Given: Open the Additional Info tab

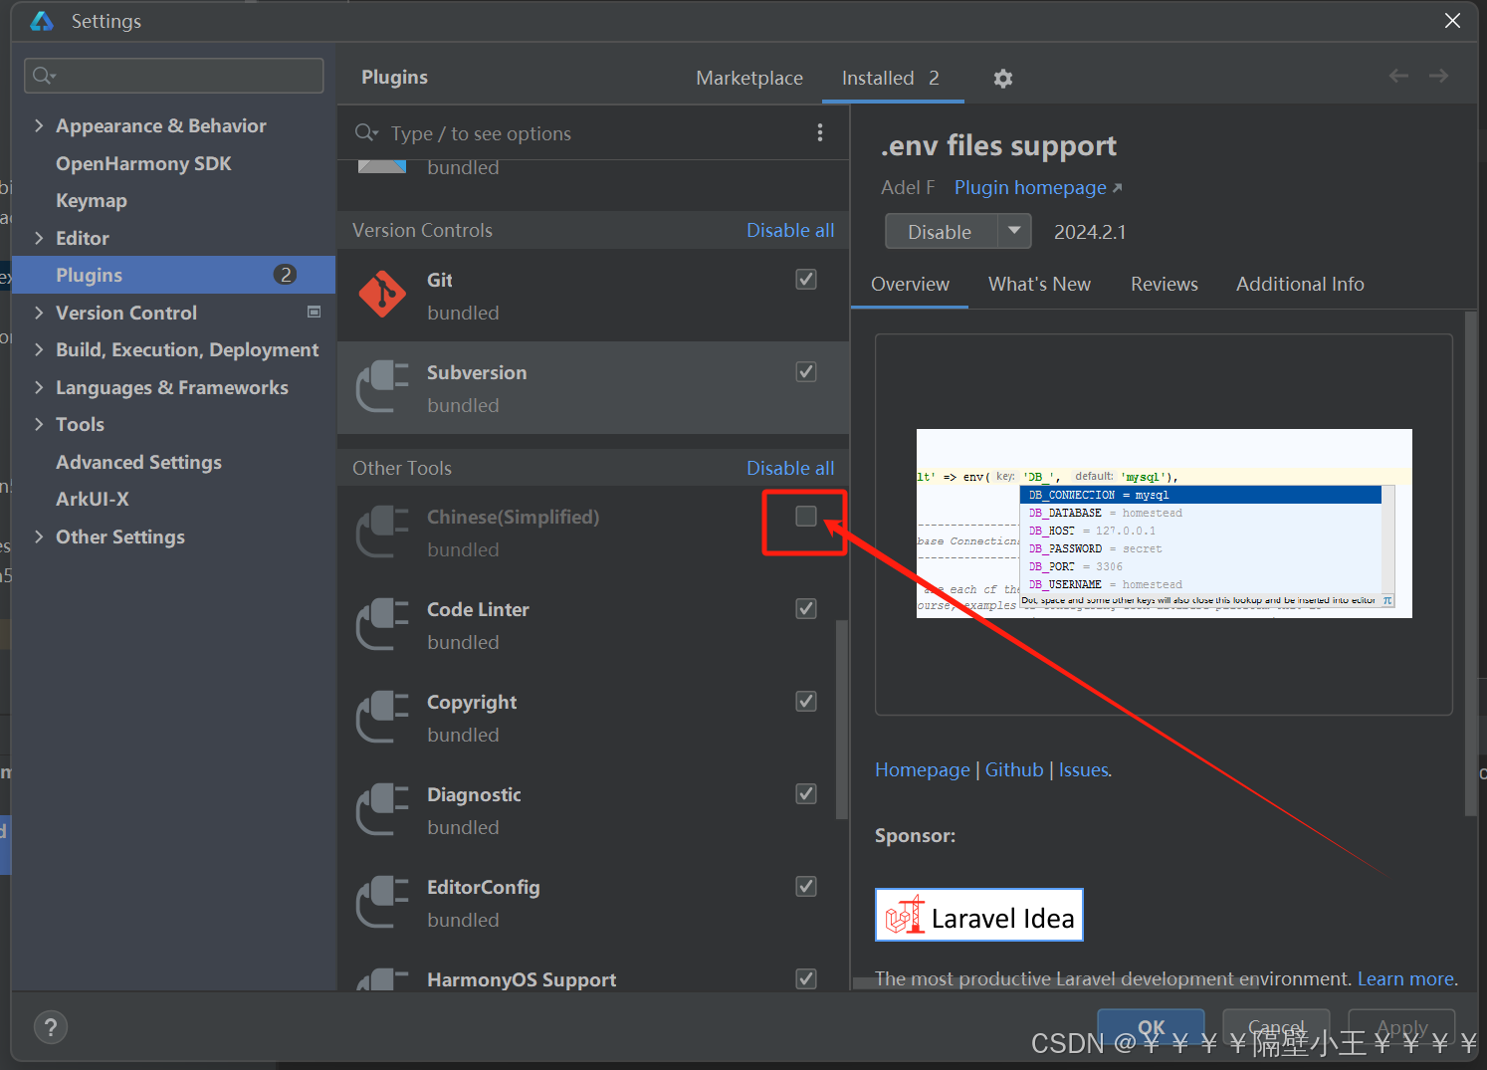Looking at the screenshot, I should click(x=1300, y=284).
